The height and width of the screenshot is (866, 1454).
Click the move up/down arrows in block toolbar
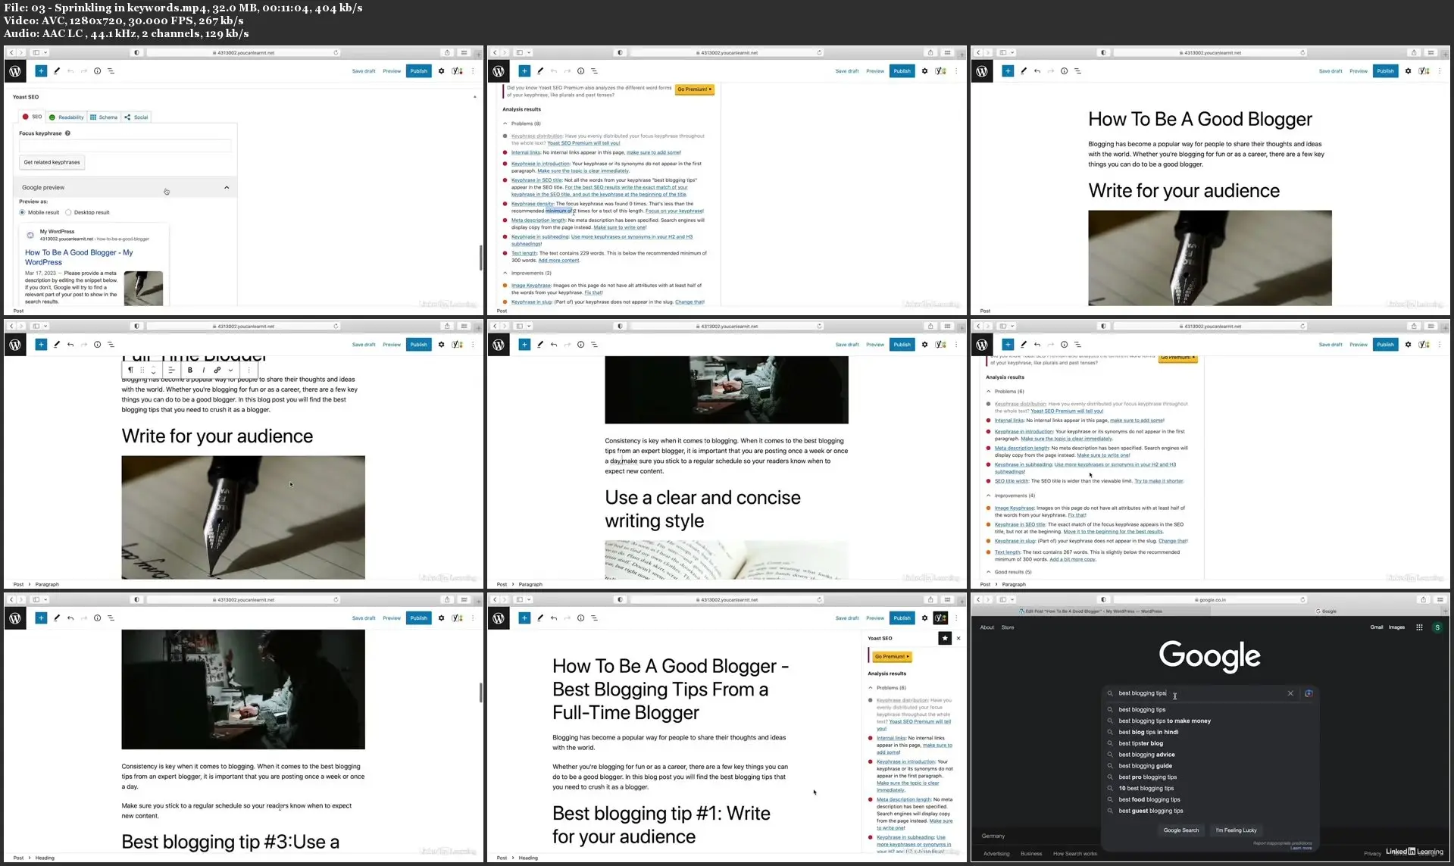coord(153,370)
